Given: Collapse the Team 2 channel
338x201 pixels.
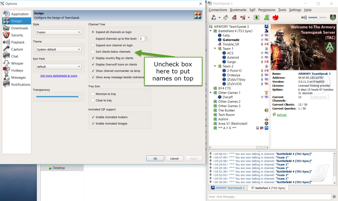Looking at the screenshot, I should click(215, 66).
